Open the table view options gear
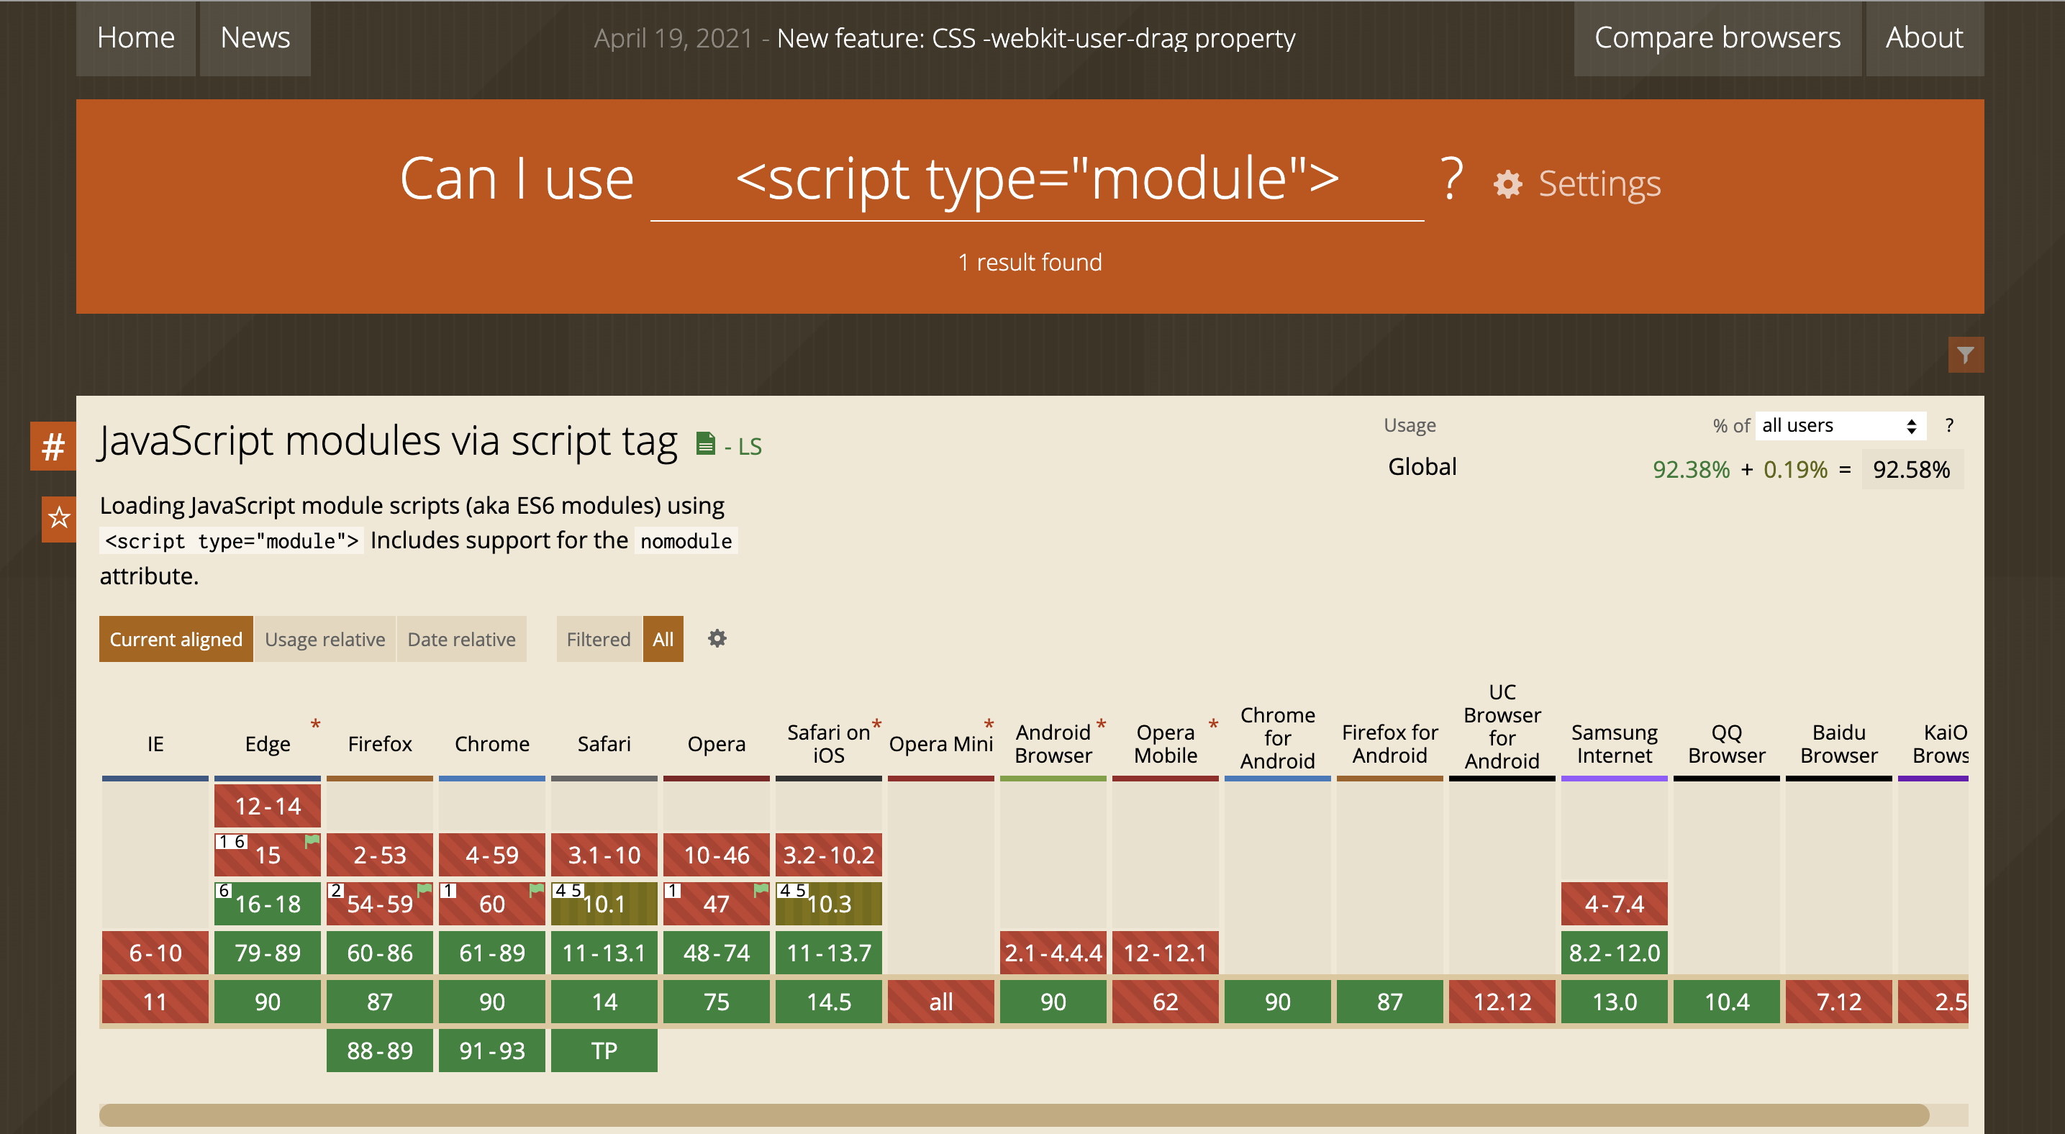The image size is (2065, 1134). pyautogui.click(x=717, y=639)
